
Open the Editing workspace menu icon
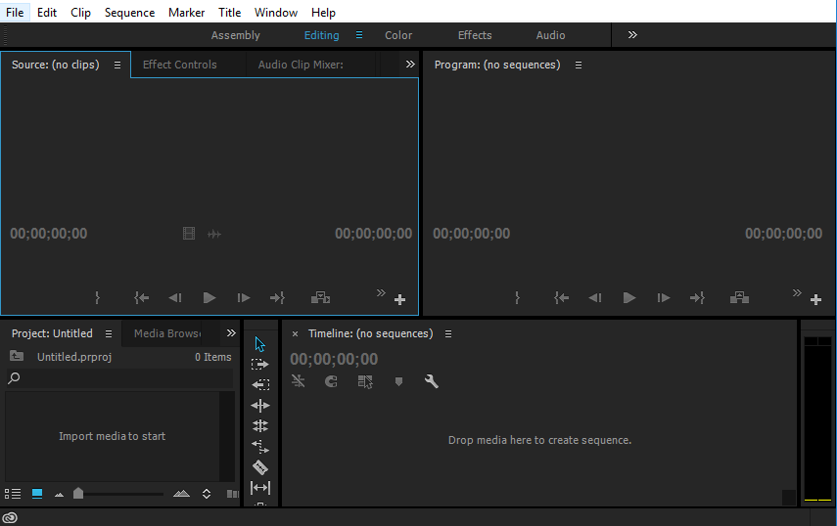pyautogui.click(x=359, y=35)
